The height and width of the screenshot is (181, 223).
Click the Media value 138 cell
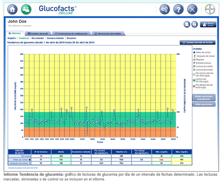coord(61,163)
